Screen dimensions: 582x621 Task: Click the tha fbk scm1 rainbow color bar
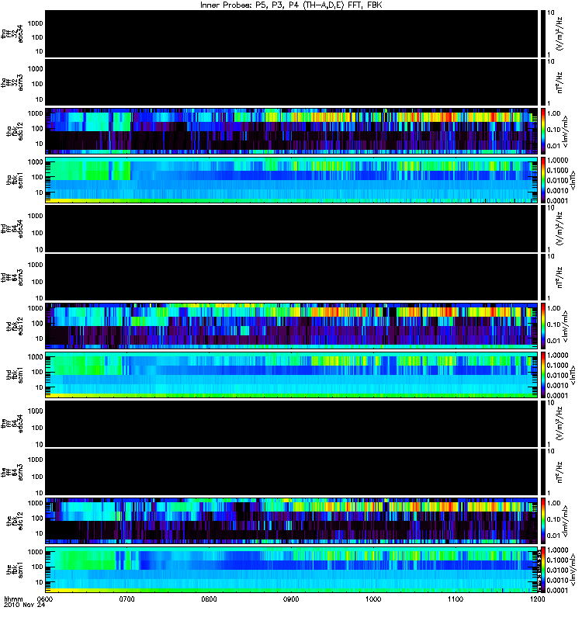tap(542, 180)
